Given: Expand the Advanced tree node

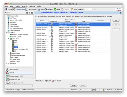Looking at the screenshot, I should pyautogui.click(x=6, y=64).
